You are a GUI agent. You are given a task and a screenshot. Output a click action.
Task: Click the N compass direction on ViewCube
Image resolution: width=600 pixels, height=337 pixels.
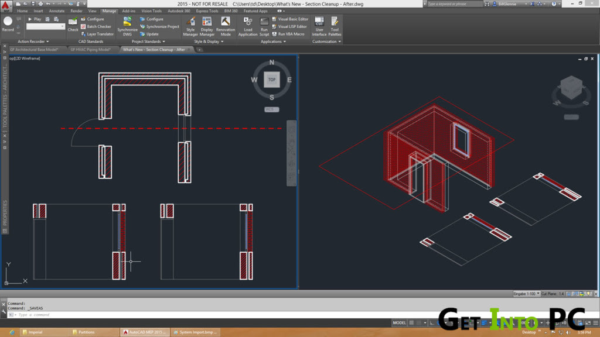tap(272, 62)
